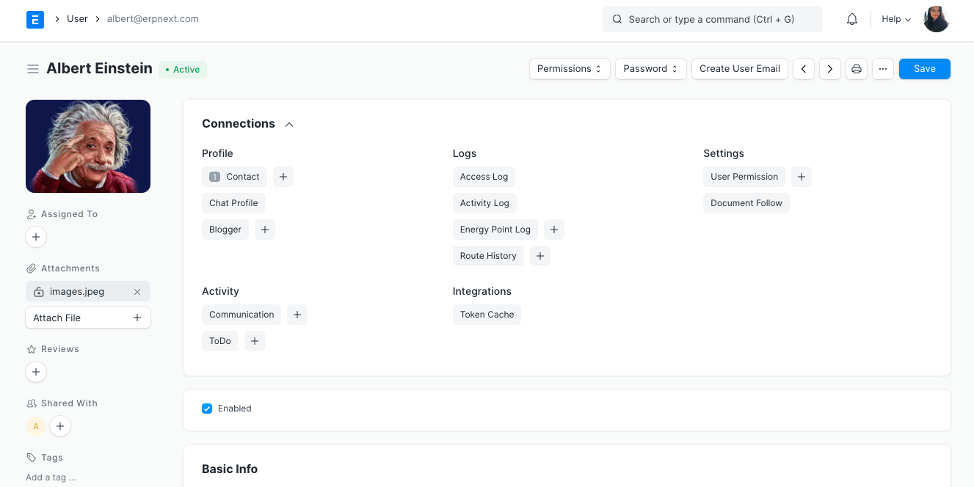Click the shared user avatar A
This screenshot has width=974, height=487.
pyautogui.click(x=36, y=426)
